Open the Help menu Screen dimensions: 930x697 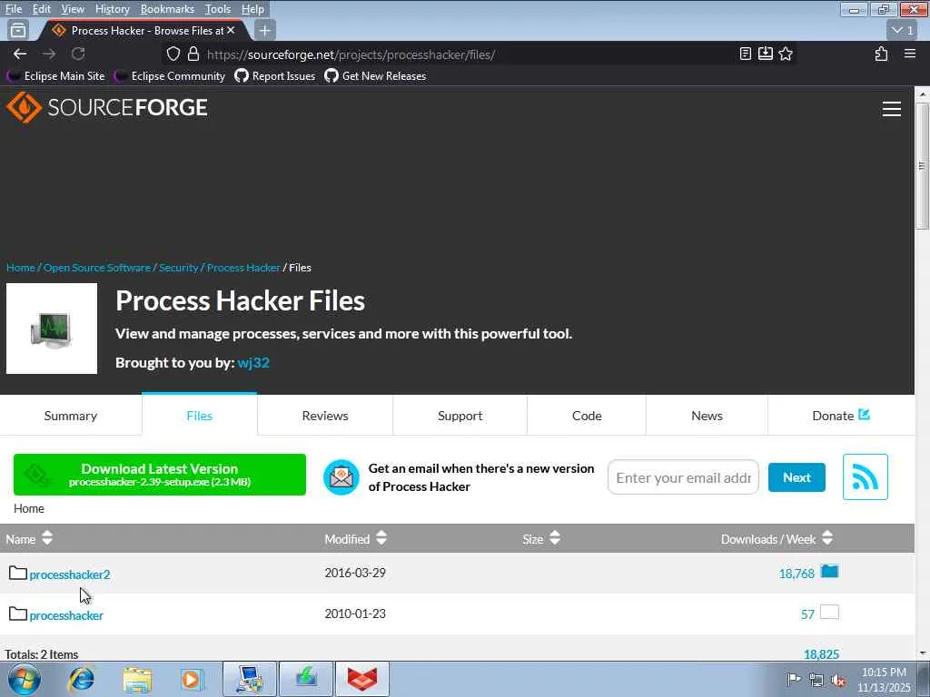[x=252, y=9]
